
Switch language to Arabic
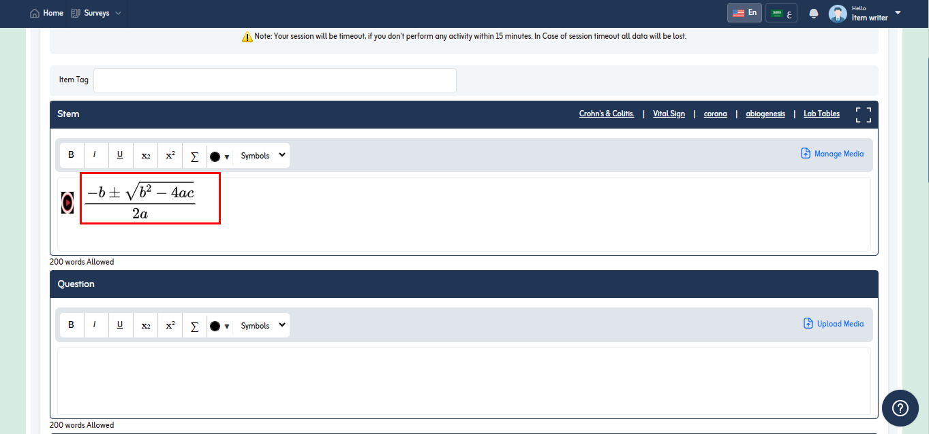(781, 13)
